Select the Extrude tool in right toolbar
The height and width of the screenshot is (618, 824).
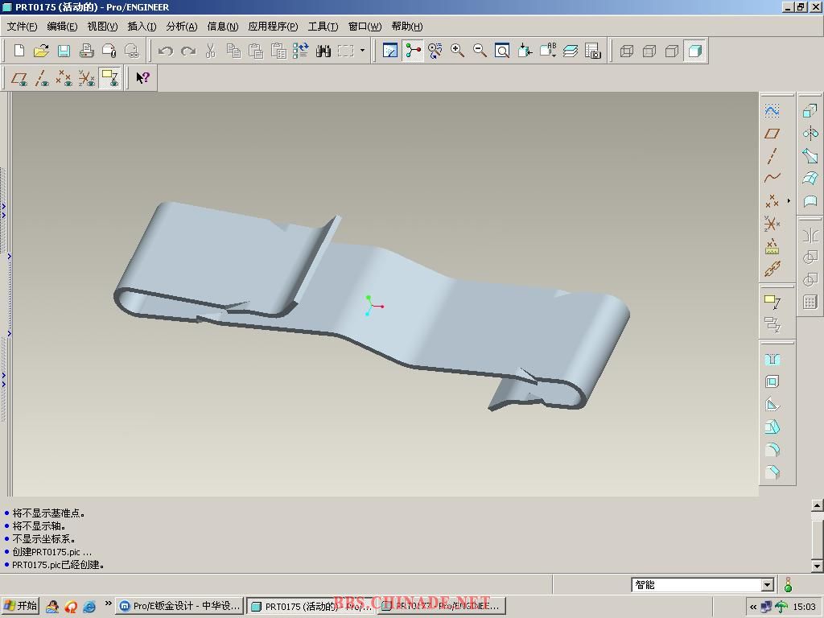pos(810,111)
